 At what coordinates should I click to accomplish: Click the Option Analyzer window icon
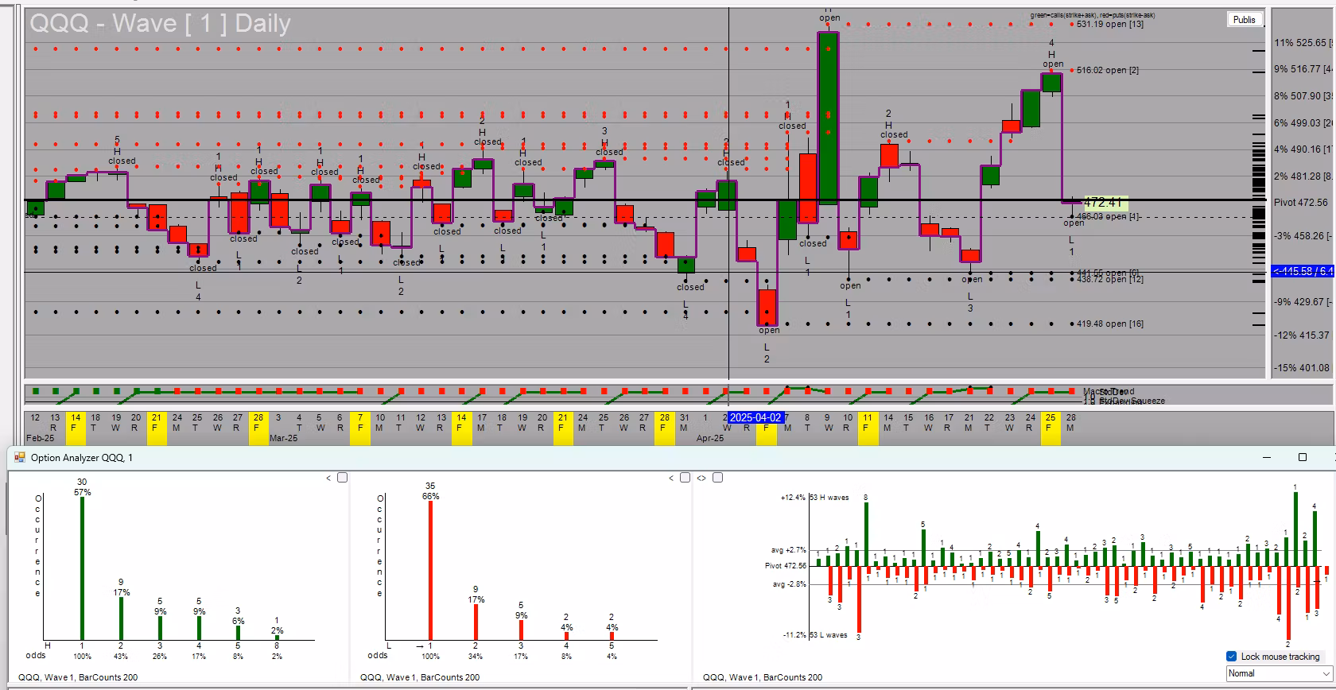[x=20, y=458]
